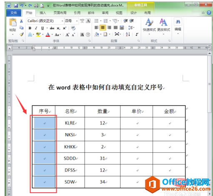Apply strikethrough (abc) formatting
Screen dimensions: 213x196
click(52, 28)
